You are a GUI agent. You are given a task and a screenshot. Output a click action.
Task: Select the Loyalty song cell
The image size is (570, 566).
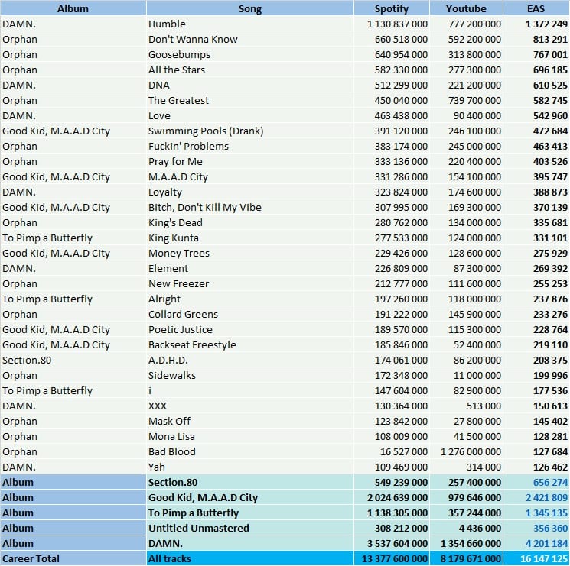[x=249, y=192]
